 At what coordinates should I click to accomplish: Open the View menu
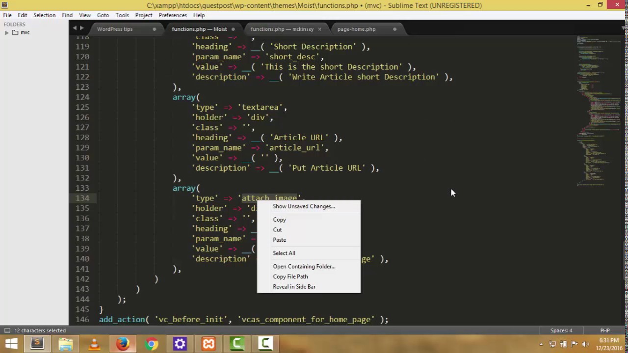pos(85,15)
